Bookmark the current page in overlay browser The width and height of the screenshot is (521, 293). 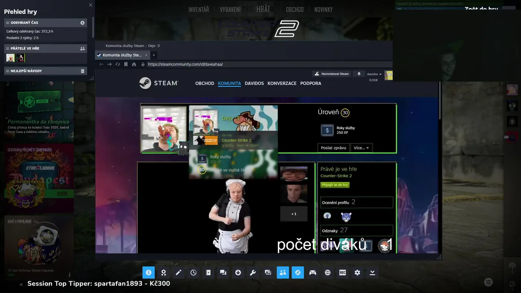[126, 64]
